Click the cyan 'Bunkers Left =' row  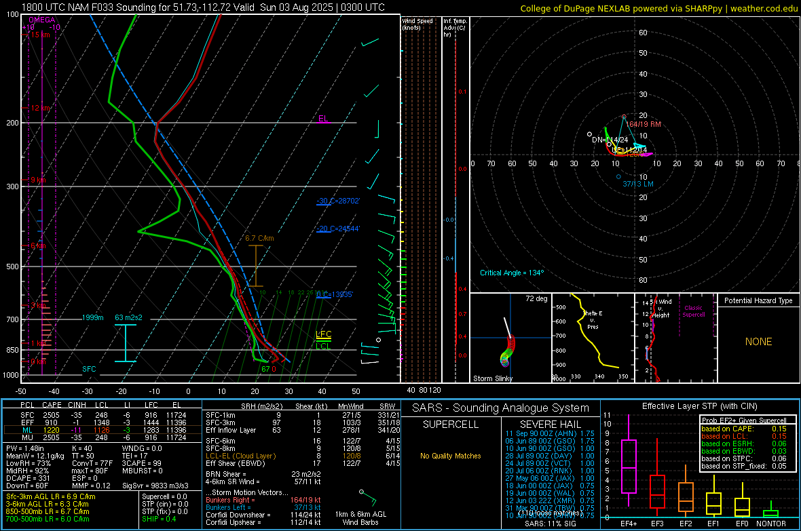pos(263,507)
